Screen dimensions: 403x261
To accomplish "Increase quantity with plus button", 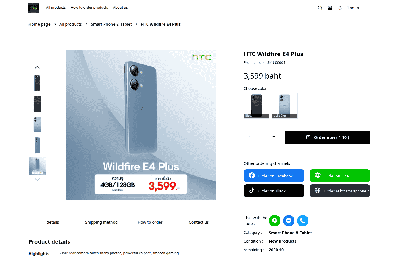I will tap(274, 137).
